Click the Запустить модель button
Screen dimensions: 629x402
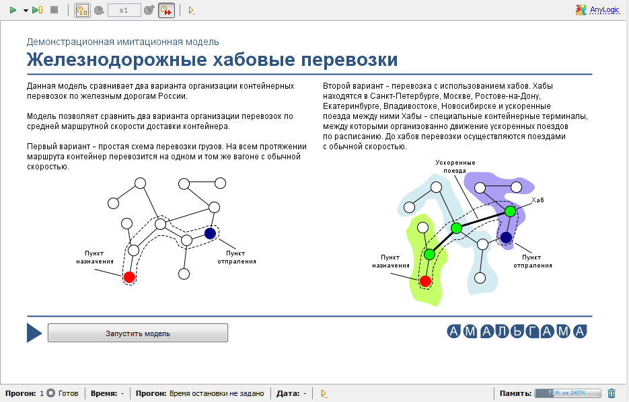tap(138, 333)
